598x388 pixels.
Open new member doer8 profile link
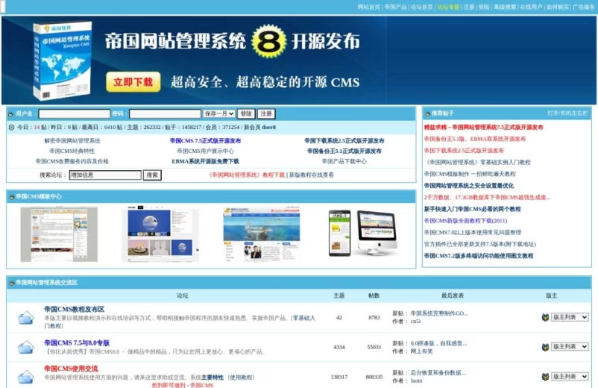tap(269, 127)
